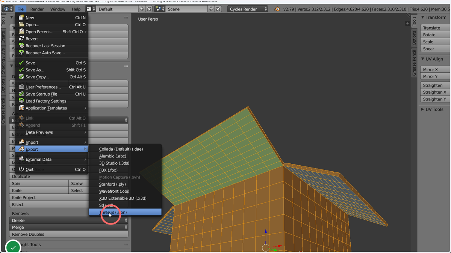Open the File menu
The image size is (451, 253).
[x=20, y=9]
